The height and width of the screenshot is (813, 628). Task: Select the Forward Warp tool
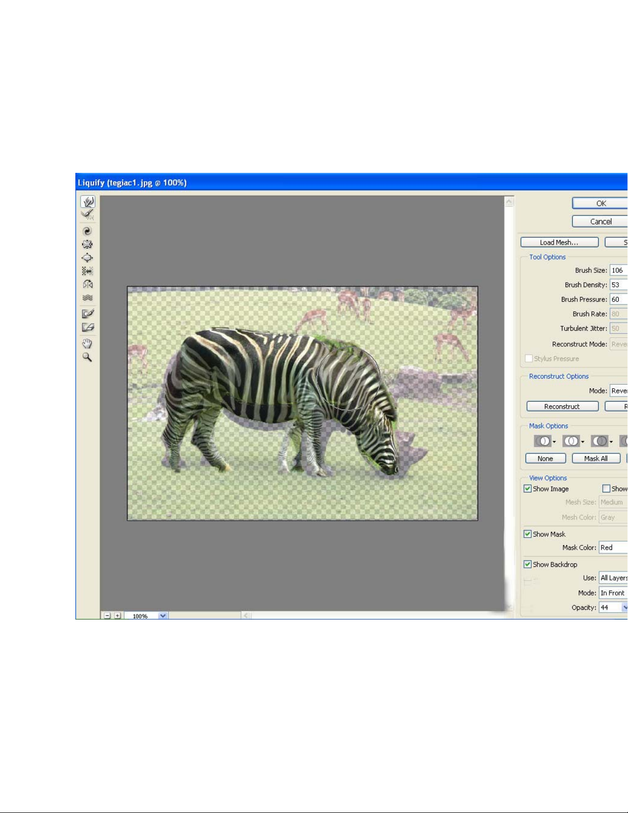(x=88, y=202)
